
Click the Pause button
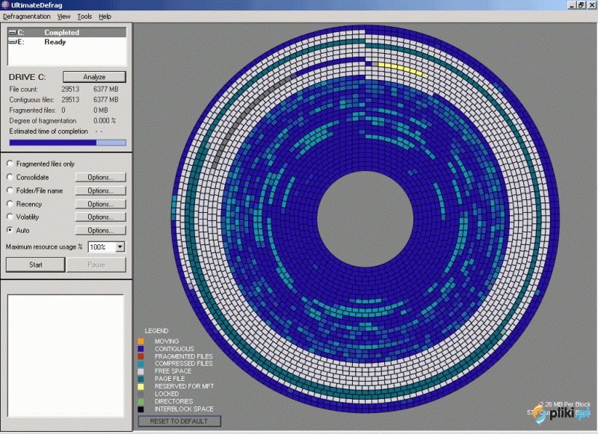[96, 264]
